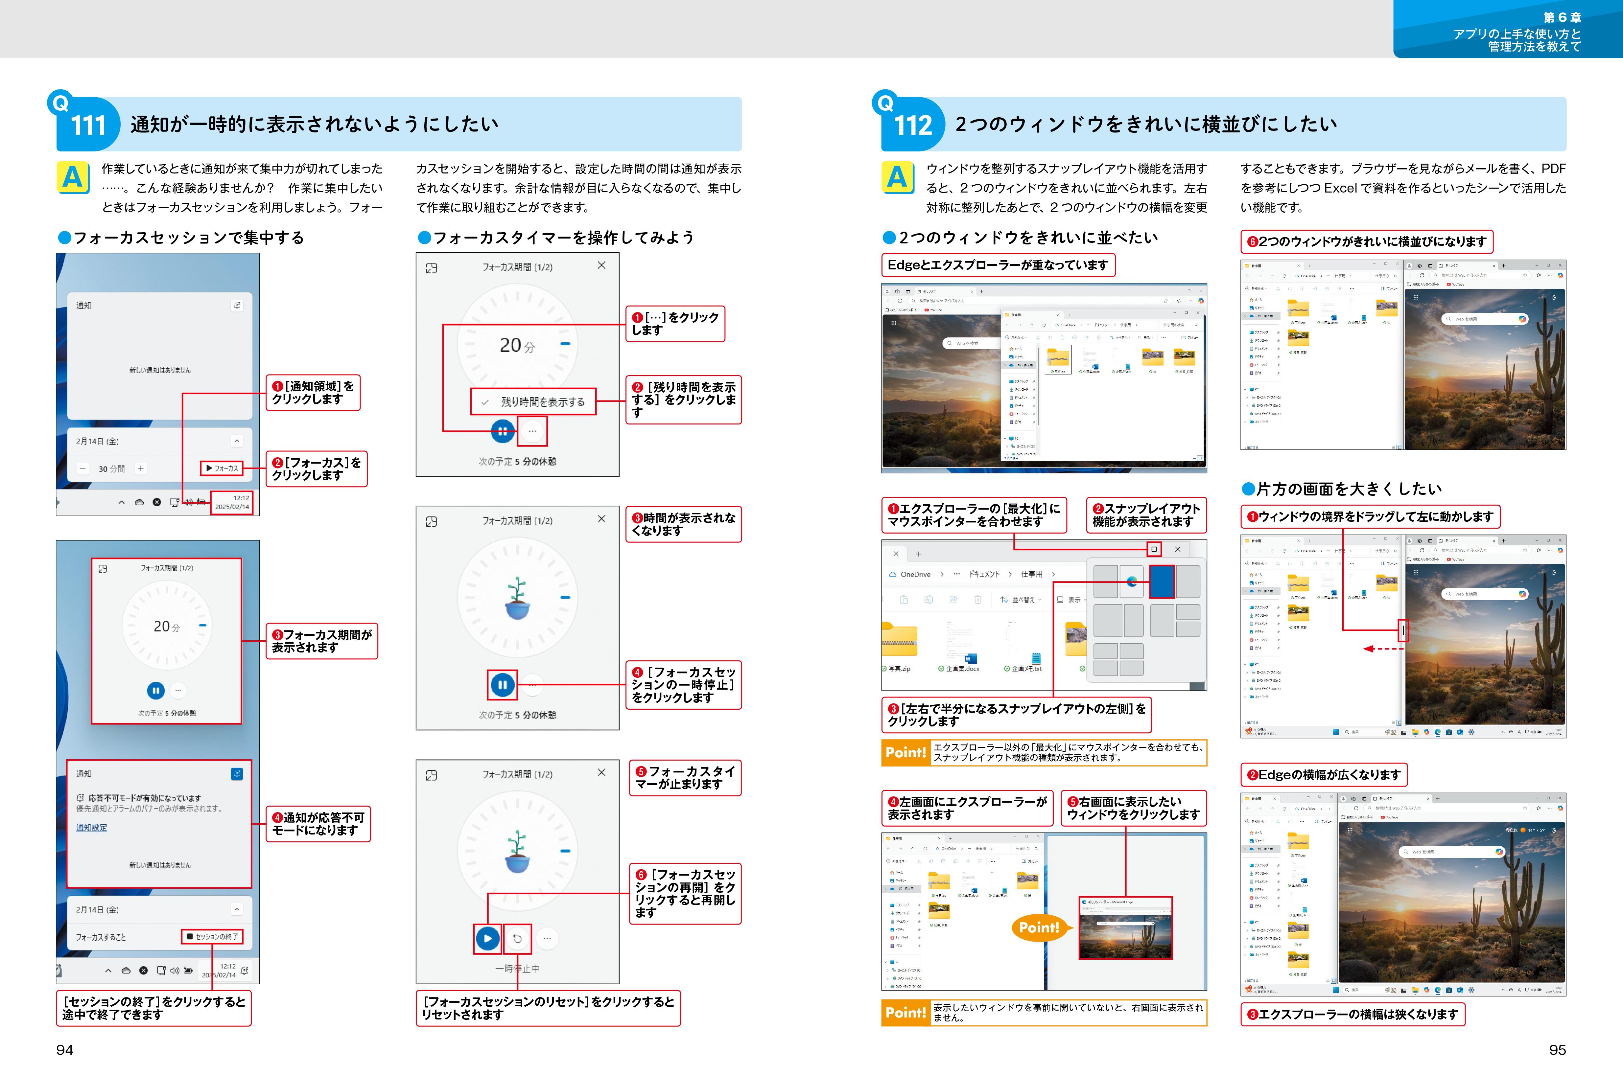Select the blue highlighted snap layout zone
This screenshot has height=1075, width=1623.
1162,582
